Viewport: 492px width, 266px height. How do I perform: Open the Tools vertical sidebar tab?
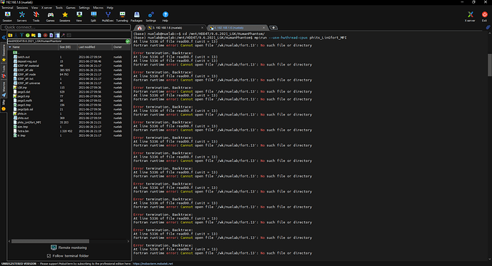pos(4,71)
